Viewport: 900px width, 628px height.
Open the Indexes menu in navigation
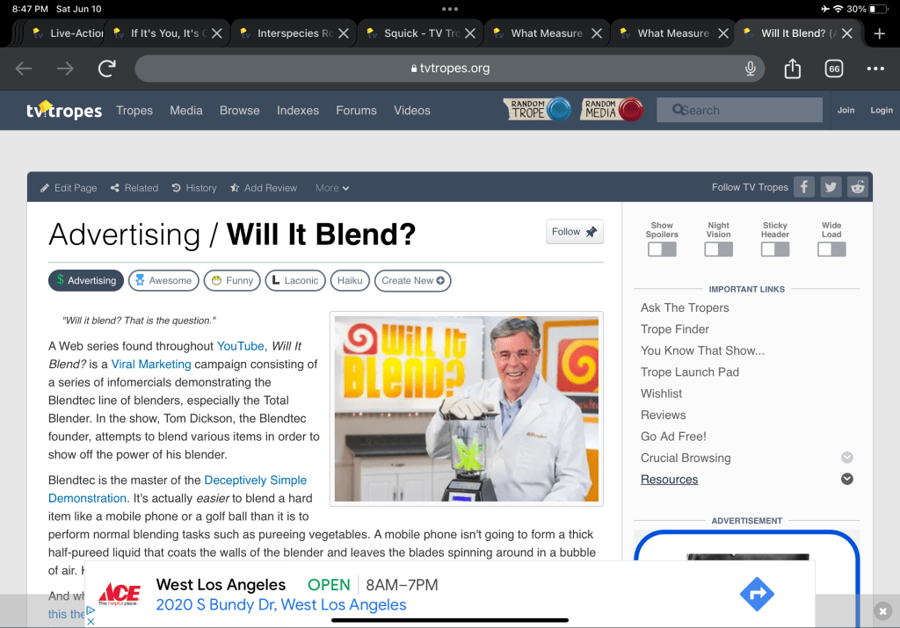[x=298, y=111]
